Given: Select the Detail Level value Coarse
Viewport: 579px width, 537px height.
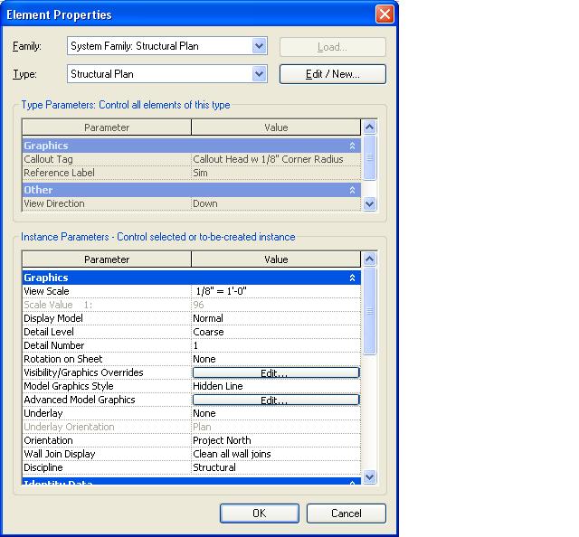Looking at the screenshot, I should [x=276, y=332].
